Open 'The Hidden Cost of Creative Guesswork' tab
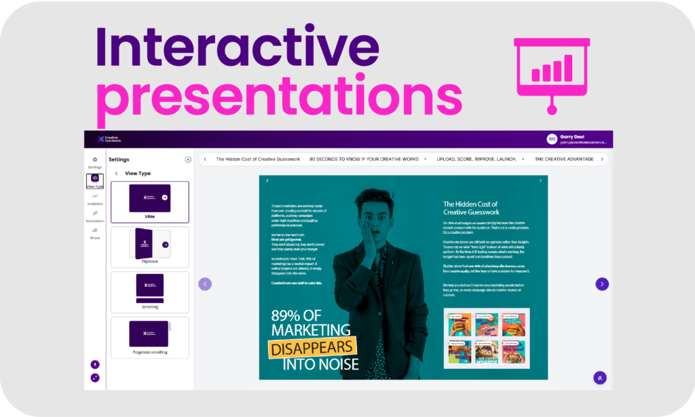 coord(258,159)
